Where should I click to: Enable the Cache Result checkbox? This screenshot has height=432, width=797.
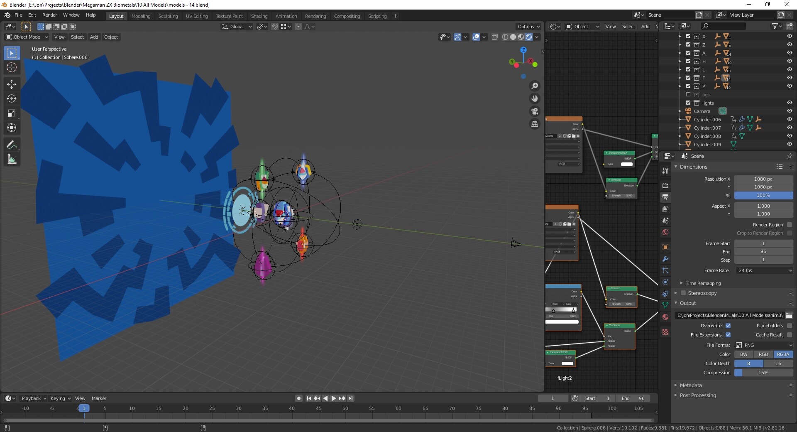point(790,335)
